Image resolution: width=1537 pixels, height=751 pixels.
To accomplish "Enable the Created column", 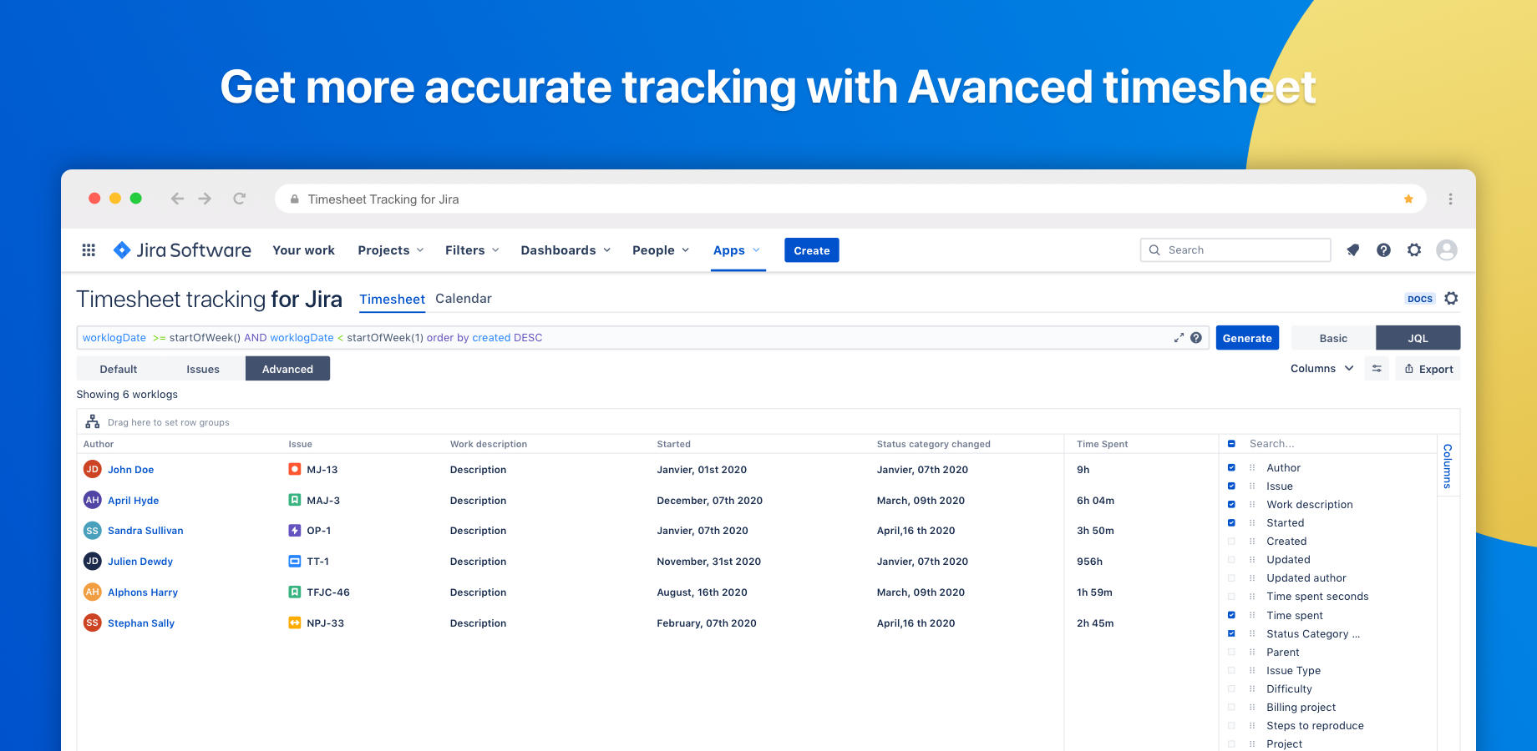I will tap(1231, 541).
